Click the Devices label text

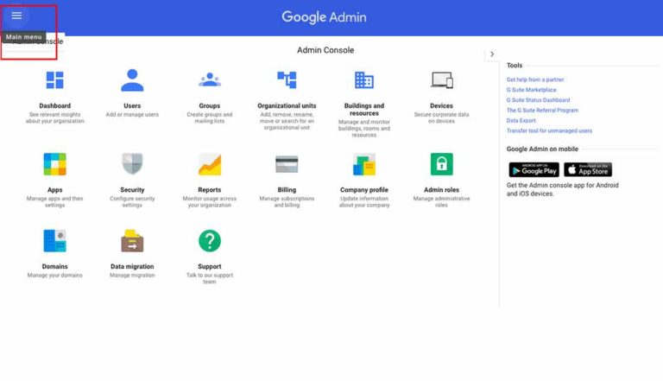point(442,105)
